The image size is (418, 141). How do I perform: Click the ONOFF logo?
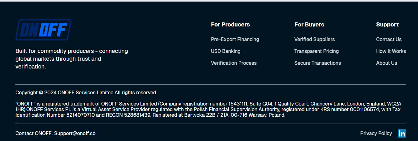43,30
